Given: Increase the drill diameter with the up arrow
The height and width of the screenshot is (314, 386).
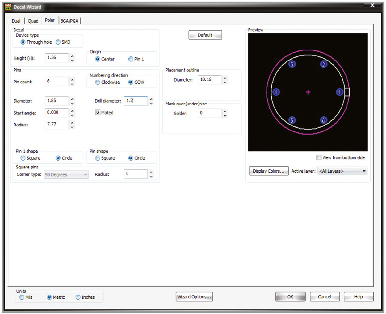Looking at the screenshot, I should 151,99.
